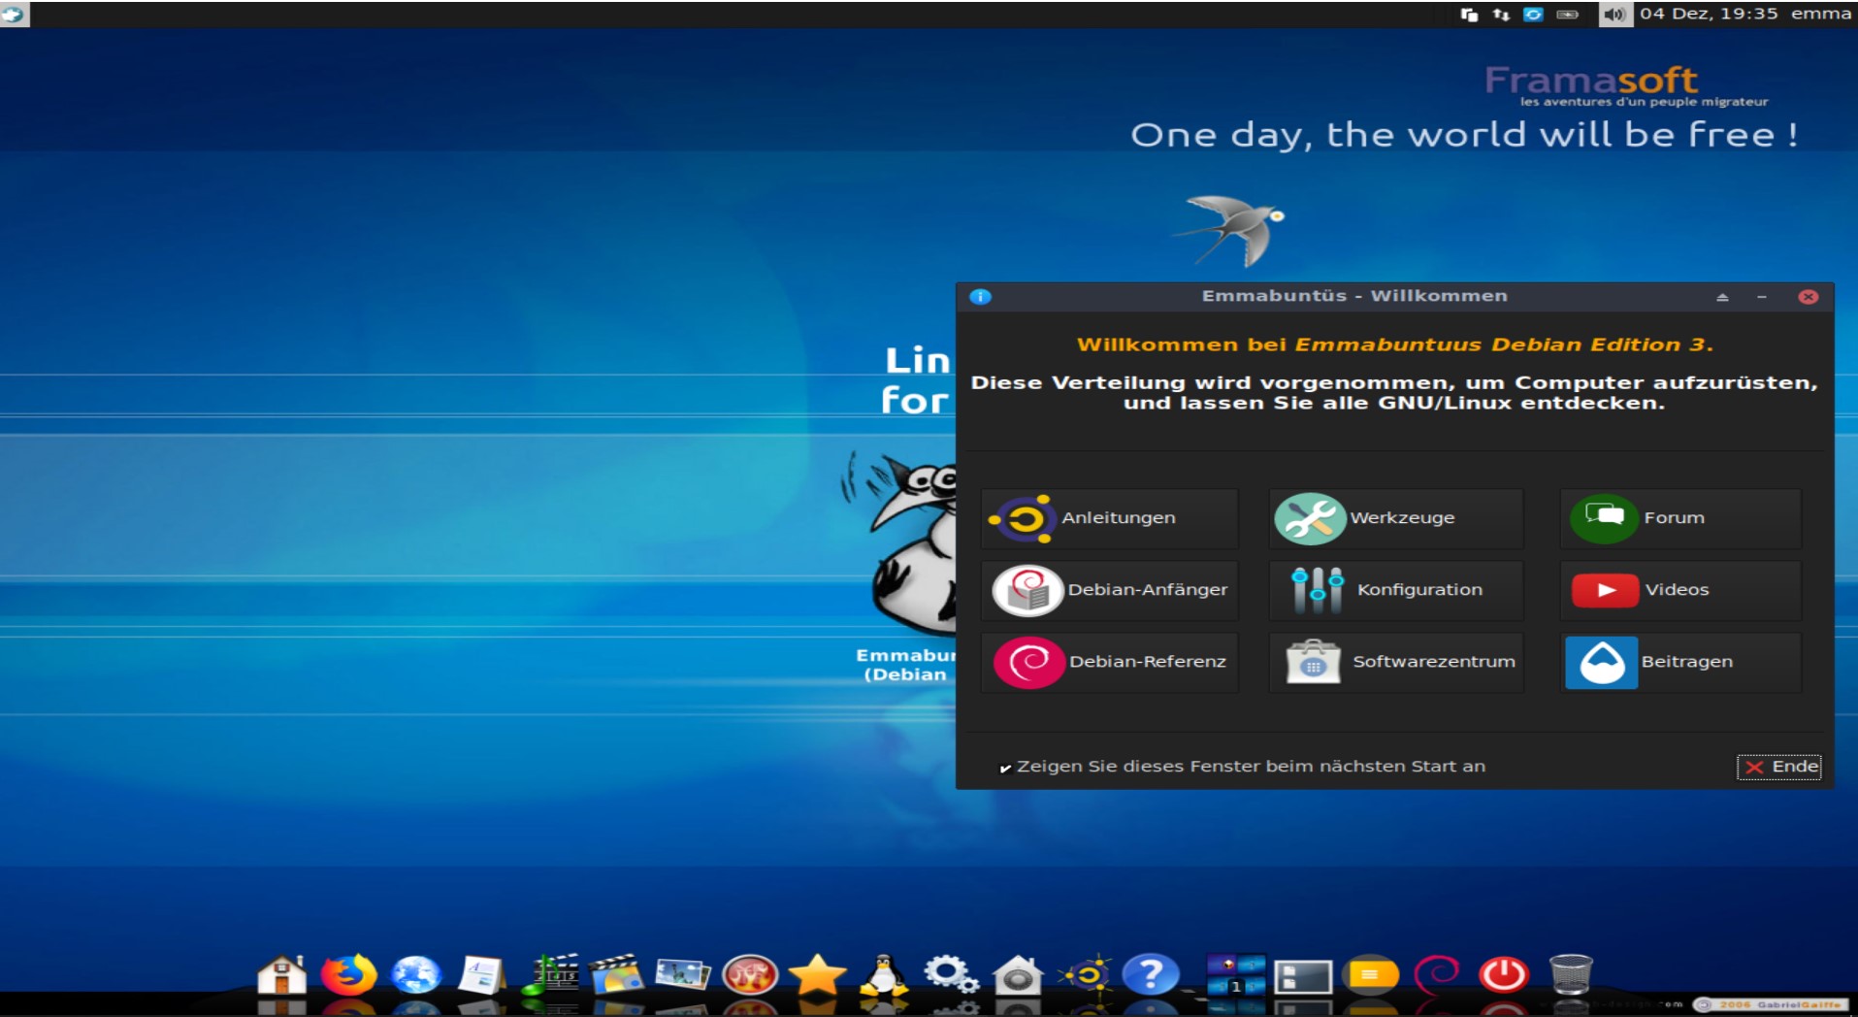Launch Firefox from the dock
Image resolution: width=1858 pixels, height=1017 pixels.
tap(348, 974)
